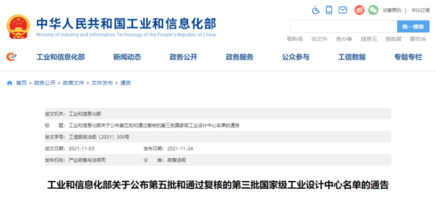Viewport: 436px width, 213px height.
Task: Click the 发文机关 value 工业和信息化部
Action: pyautogui.click(x=85, y=114)
